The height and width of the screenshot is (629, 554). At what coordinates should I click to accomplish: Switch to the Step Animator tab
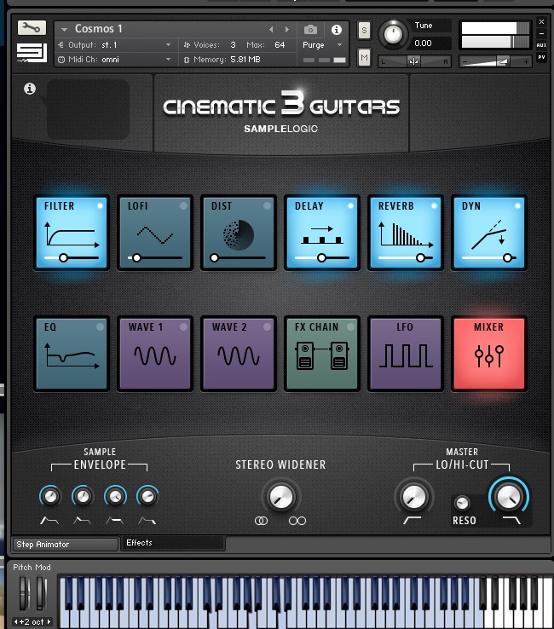pos(65,544)
